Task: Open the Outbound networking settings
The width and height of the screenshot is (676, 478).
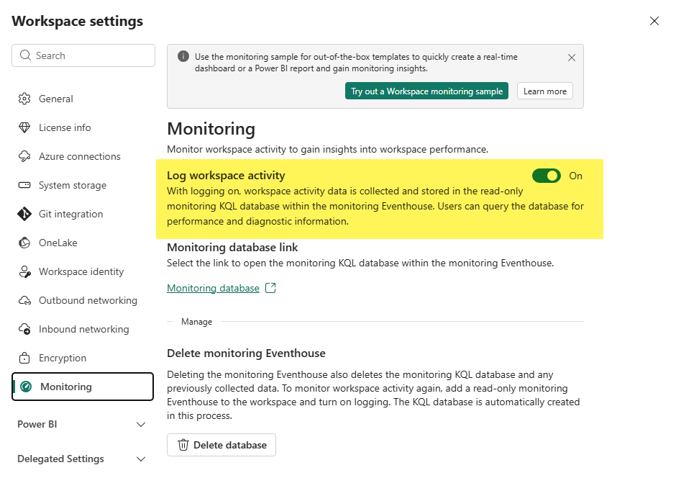Action: coord(88,300)
